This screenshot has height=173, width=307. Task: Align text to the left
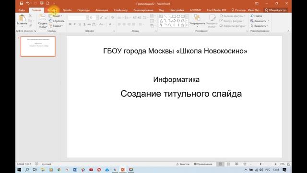119,25
